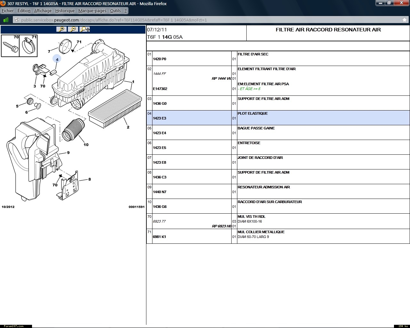Open the metal clamp 71 thumbnail
Image resolution: width=410 pixels, height=328 pixels.
tap(29, 46)
